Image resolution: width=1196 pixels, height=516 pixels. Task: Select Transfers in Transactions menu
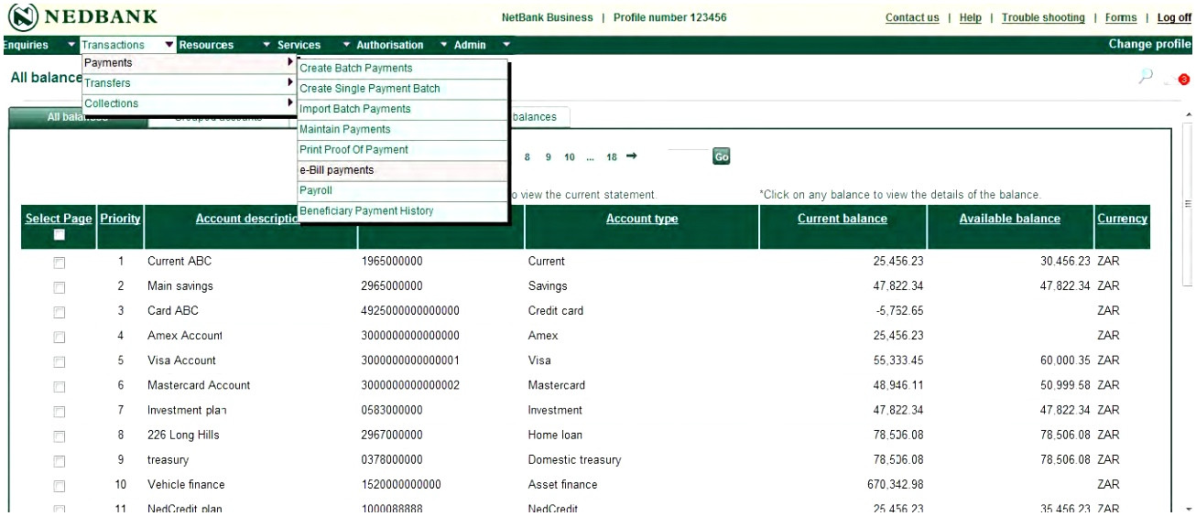point(189,83)
